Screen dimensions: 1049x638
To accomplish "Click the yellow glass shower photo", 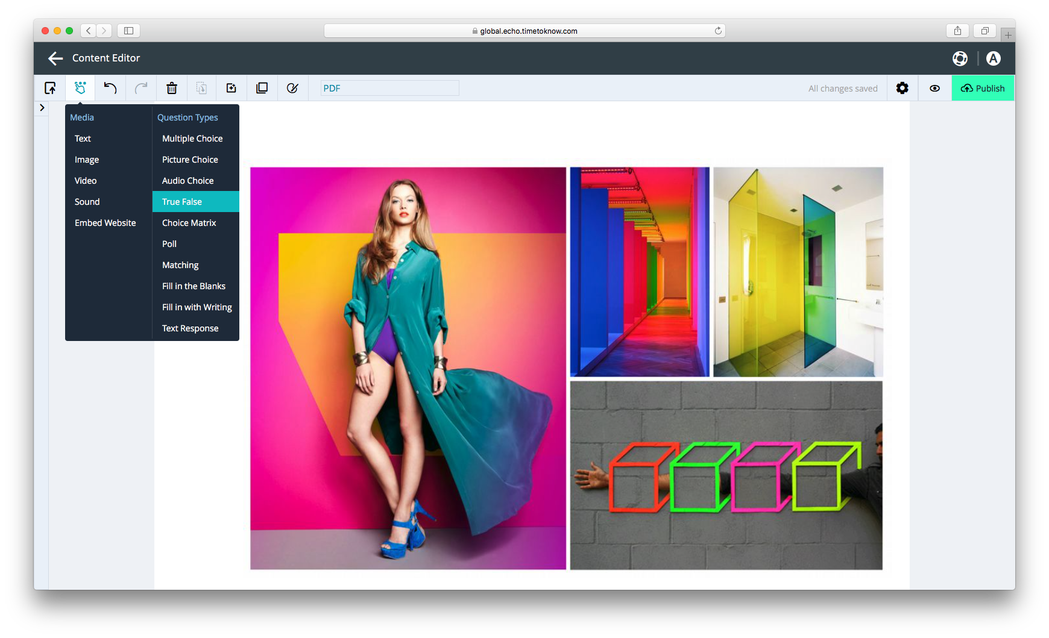I will coord(798,272).
